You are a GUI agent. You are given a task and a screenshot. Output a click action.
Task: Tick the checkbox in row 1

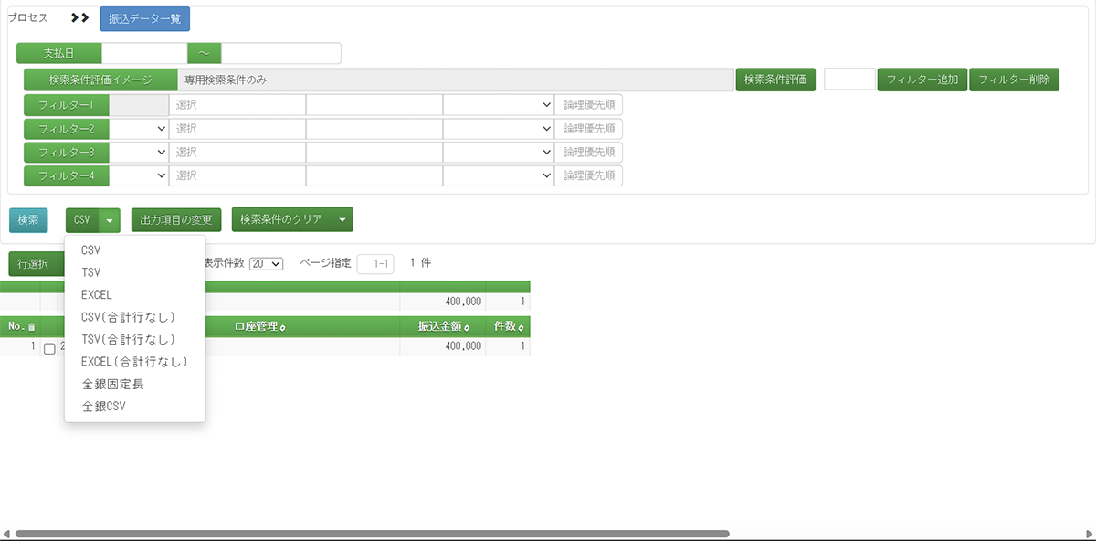pos(49,349)
